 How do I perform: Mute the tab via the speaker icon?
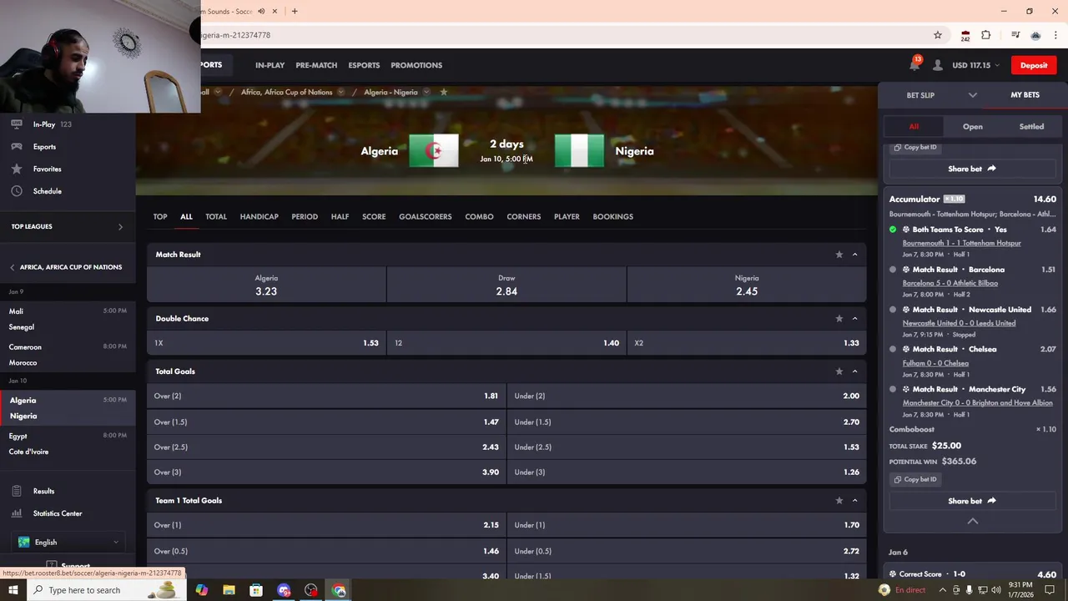pos(261,11)
